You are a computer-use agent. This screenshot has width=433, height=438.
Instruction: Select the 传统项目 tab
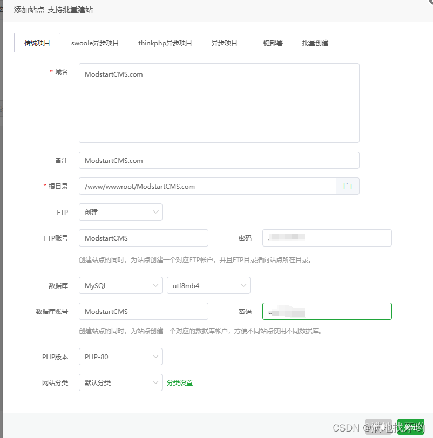click(37, 43)
